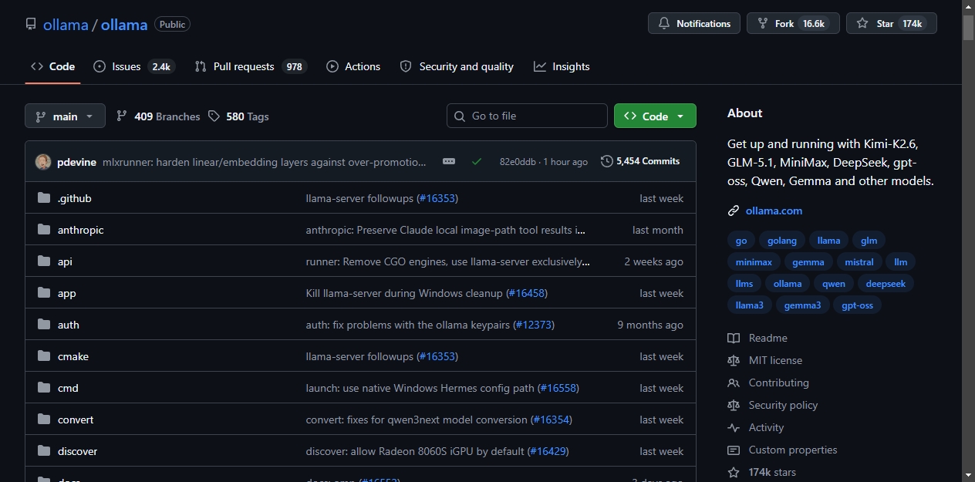Screen dimensions: 975x482
Task: Click the deepseek topic tag
Action: (886, 284)
